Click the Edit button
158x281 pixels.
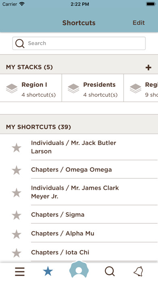pyautogui.click(x=139, y=23)
